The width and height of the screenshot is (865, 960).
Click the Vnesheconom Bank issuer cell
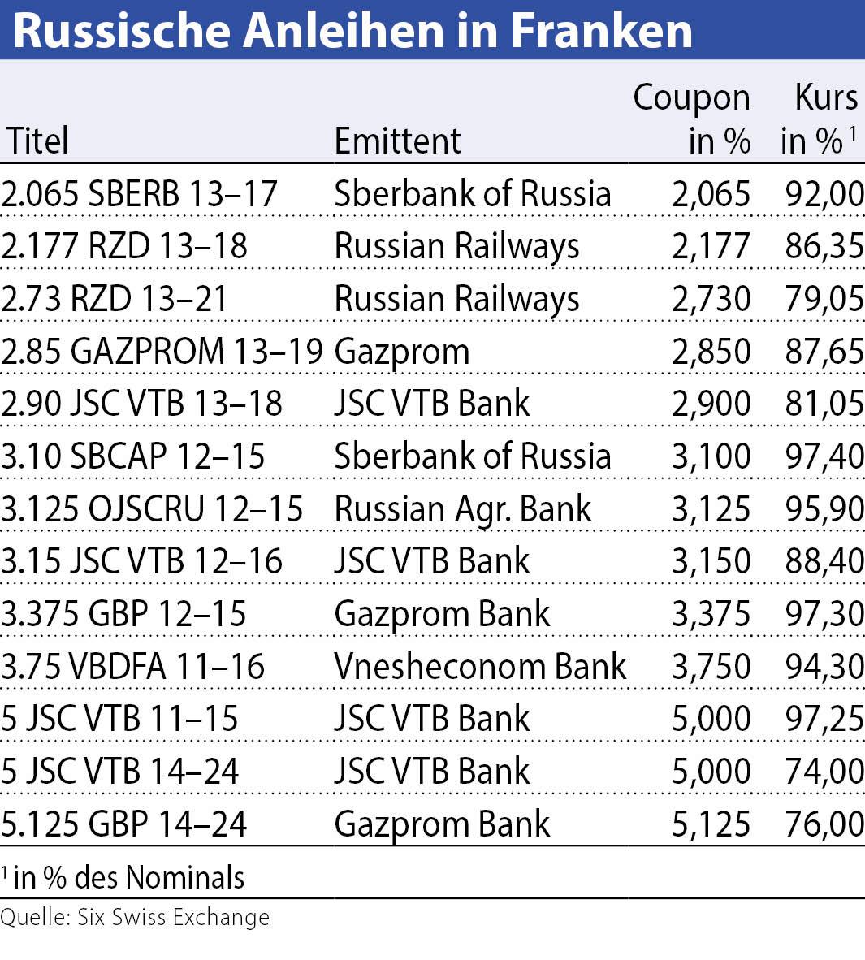(480, 667)
